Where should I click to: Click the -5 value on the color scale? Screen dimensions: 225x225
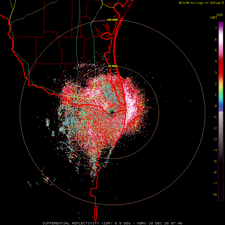coord(215,161)
